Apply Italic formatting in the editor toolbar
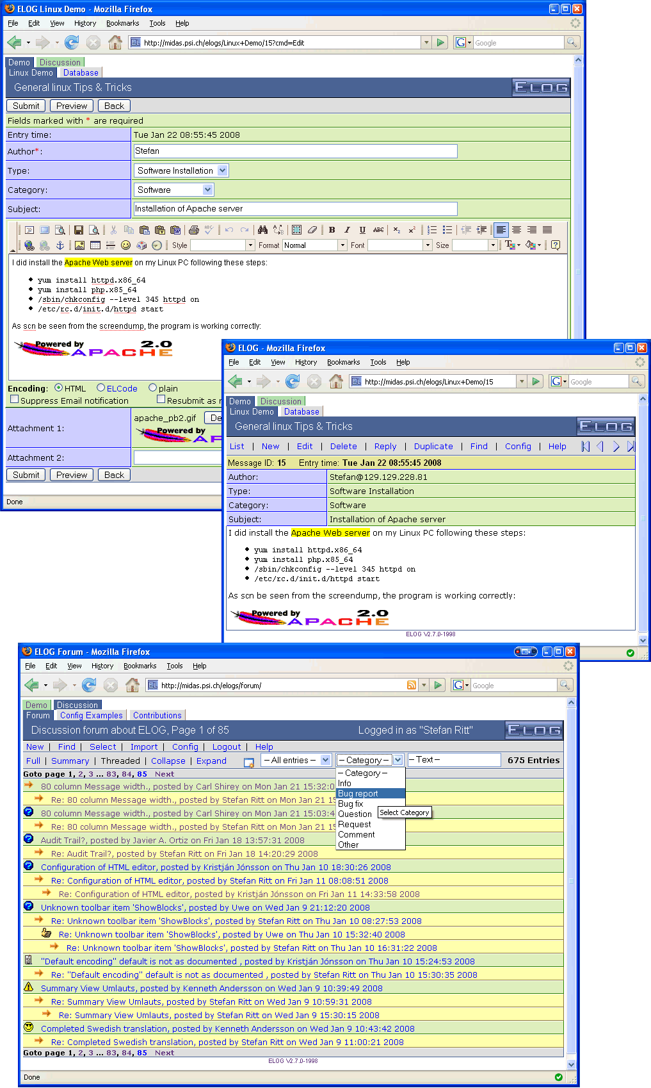The width and height of the screenshot is (651, 1088). click(347, 230)
